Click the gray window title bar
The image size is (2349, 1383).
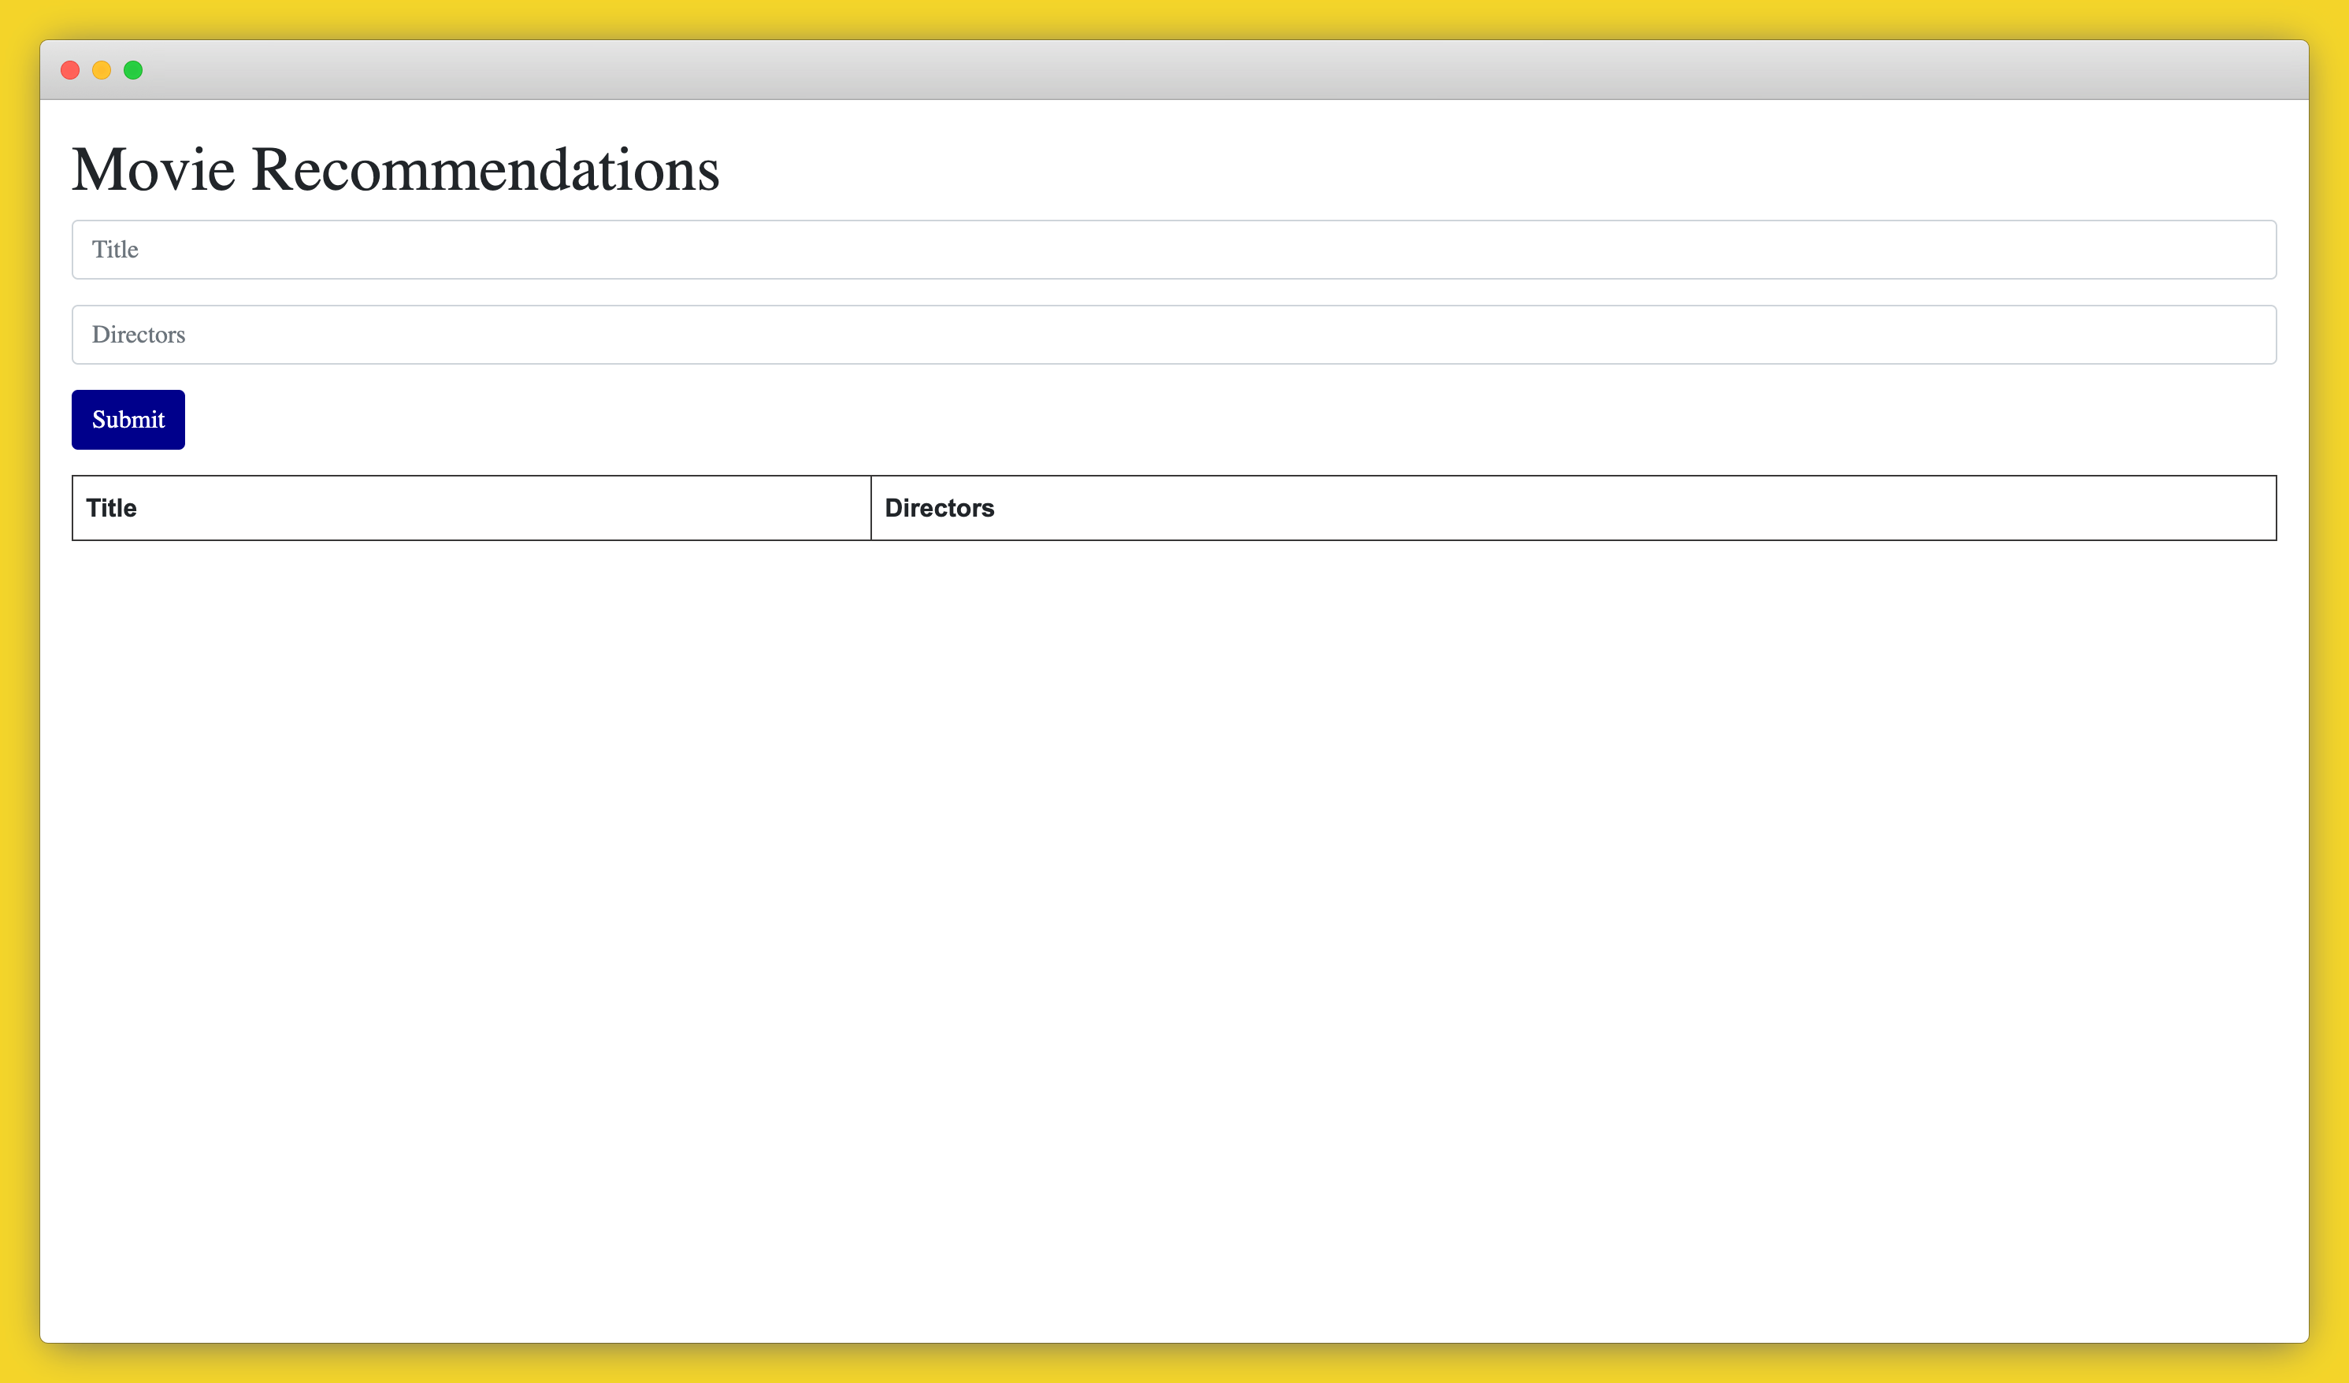[1174, 70]
